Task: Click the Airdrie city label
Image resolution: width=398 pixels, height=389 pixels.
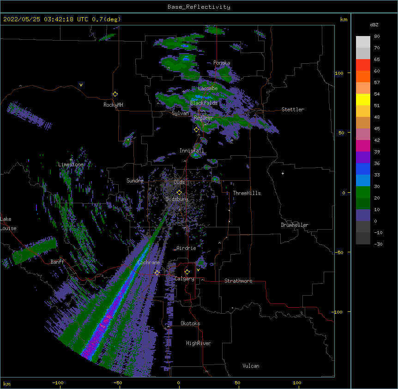Action: [x=186, y=248]
